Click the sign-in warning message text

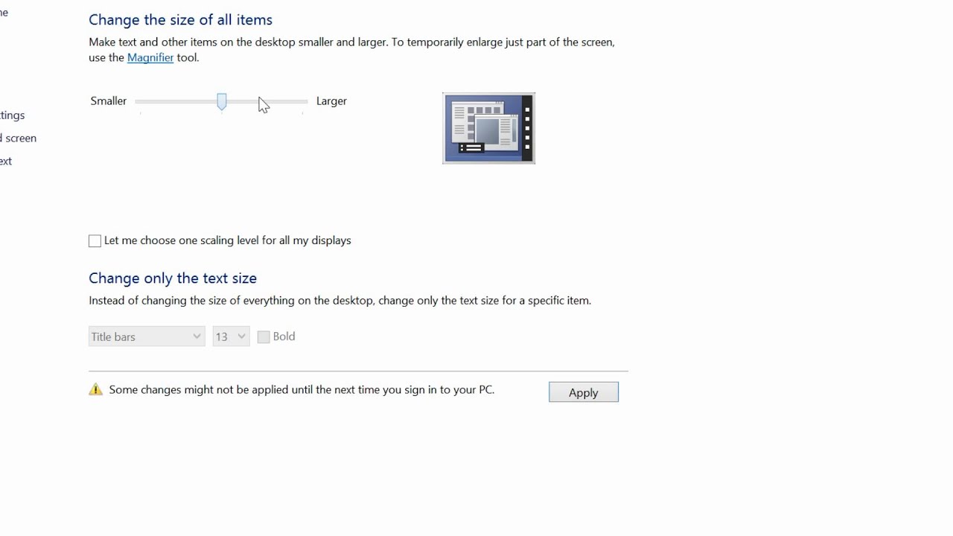(x=302, y=389)
